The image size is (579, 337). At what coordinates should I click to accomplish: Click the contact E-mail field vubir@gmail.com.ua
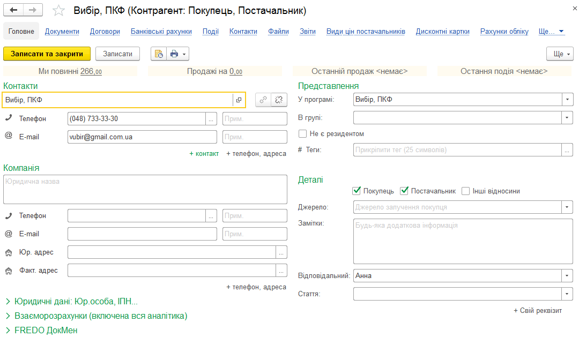tap(142, 137)
